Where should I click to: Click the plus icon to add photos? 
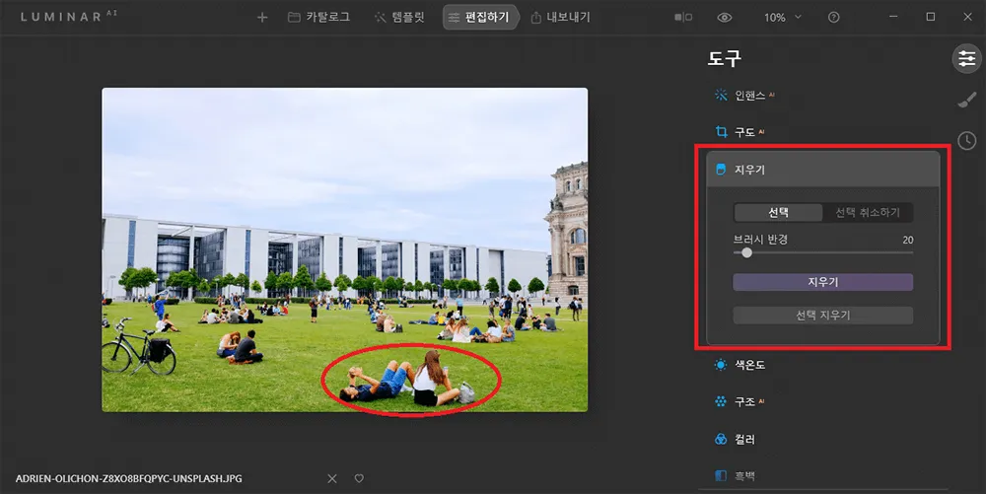coord(262,18)
